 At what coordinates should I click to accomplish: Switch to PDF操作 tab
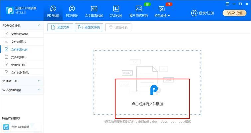(x=72, y=11)
